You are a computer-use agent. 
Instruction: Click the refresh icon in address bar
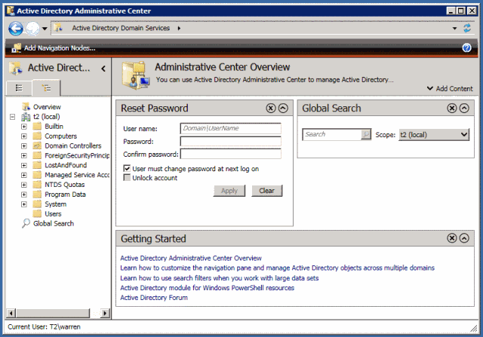click(x=467, y=29)
